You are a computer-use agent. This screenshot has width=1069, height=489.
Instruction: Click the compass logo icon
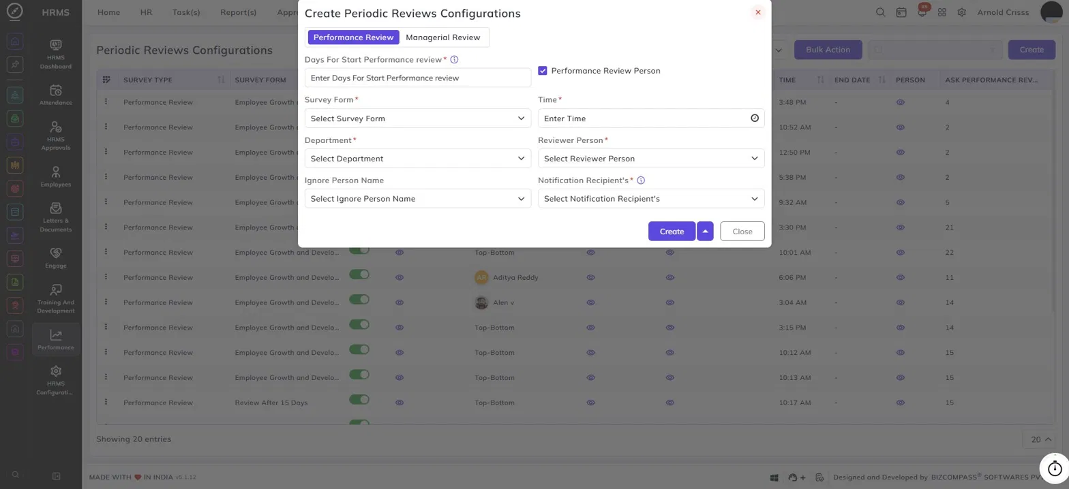(x=16, y=12)
